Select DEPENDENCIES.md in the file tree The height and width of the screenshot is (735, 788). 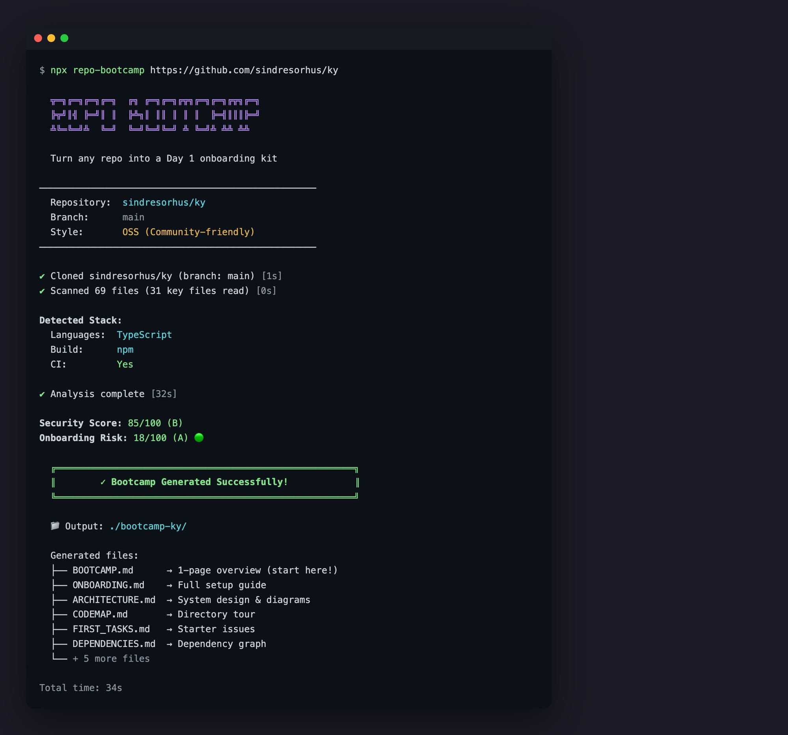point(114,644)
